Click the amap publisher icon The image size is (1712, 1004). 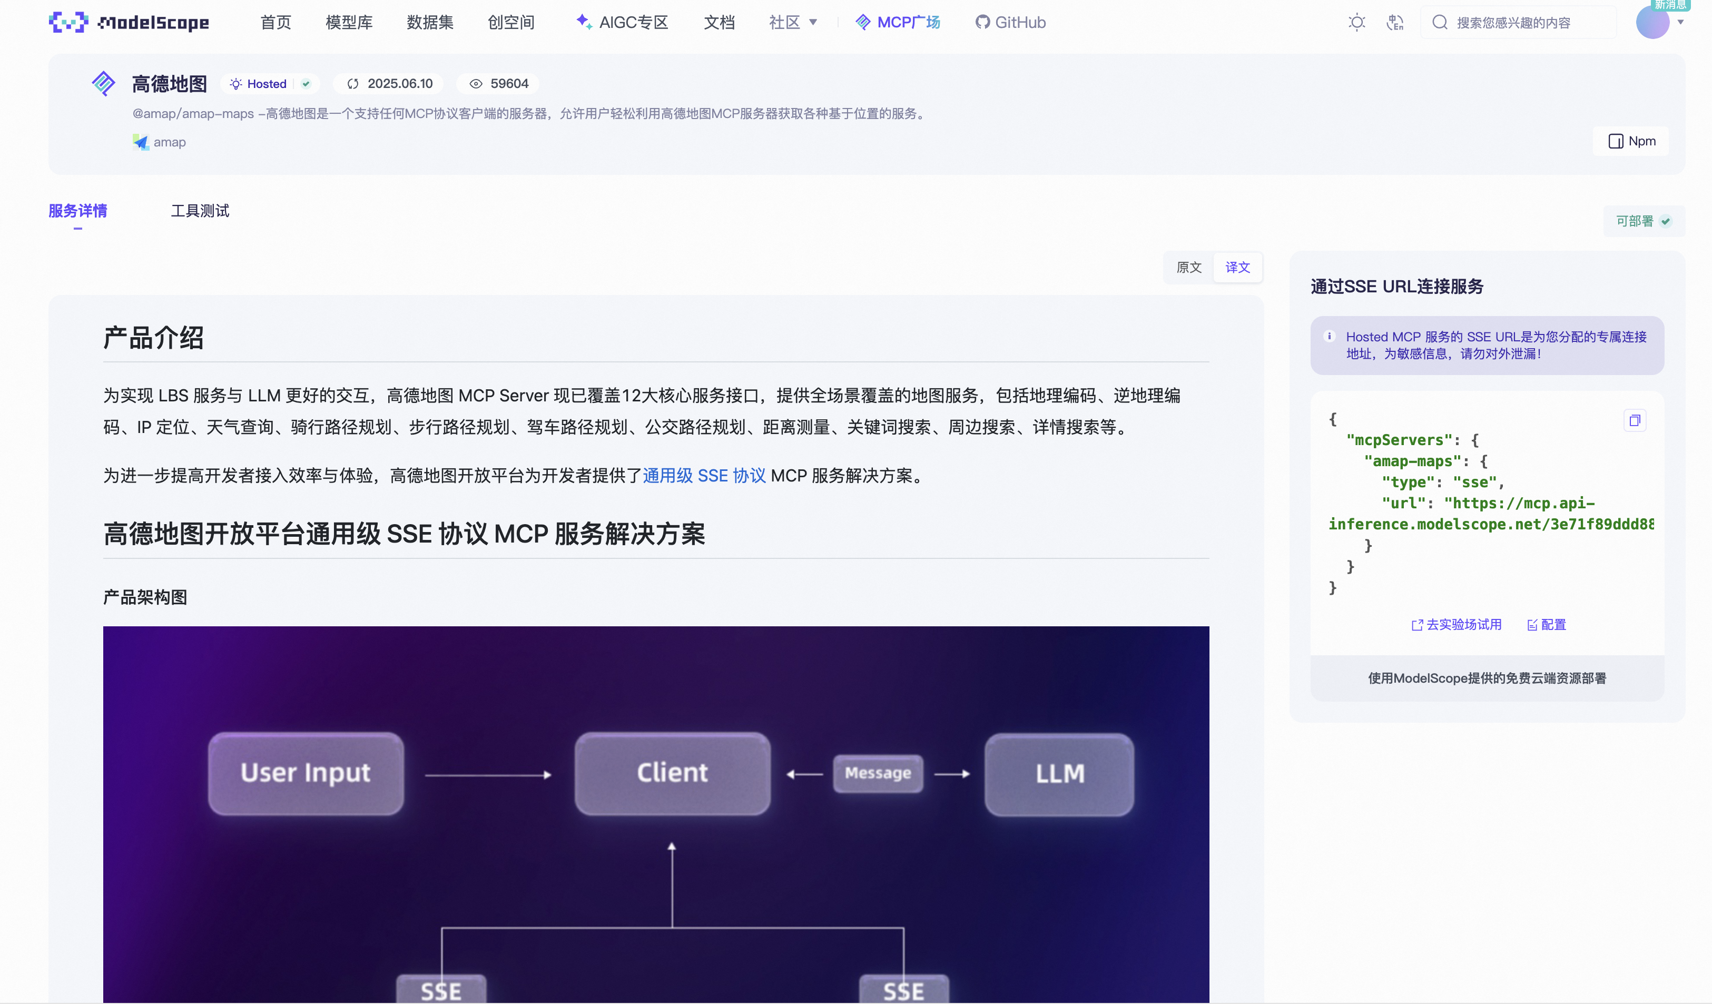[140, 142]
